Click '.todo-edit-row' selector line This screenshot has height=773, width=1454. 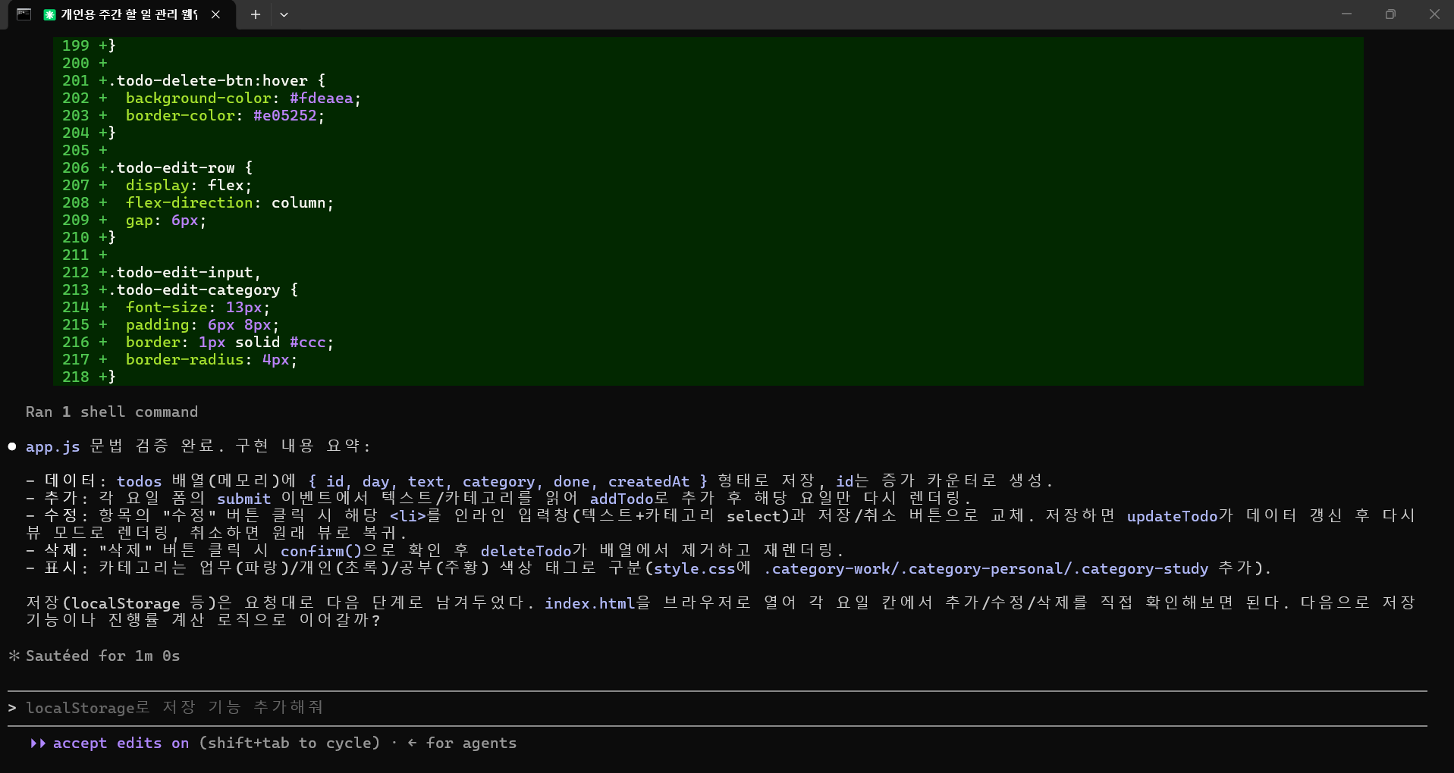pos(181,168)
